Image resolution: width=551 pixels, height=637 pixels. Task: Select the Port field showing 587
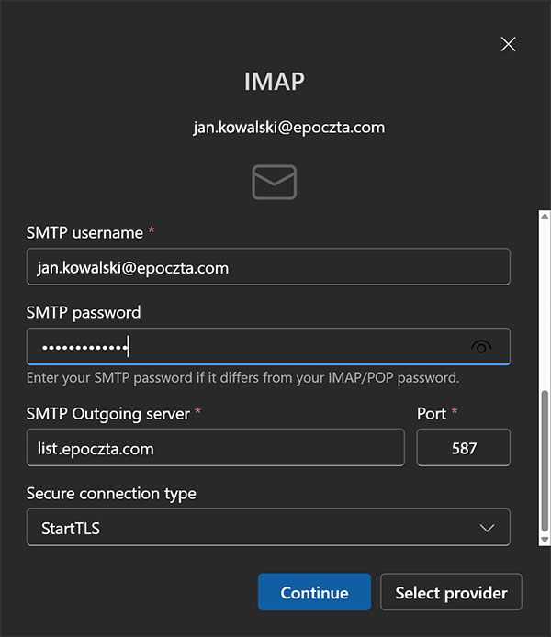pyautogui.click(x=463, y=448)
